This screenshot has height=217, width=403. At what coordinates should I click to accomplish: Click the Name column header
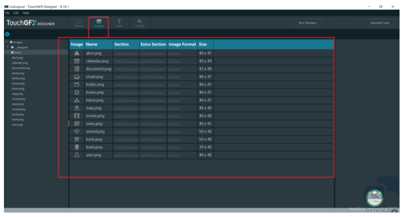(99, 44)
